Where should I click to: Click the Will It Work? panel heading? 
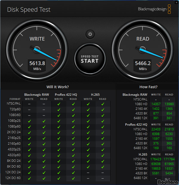58,87
